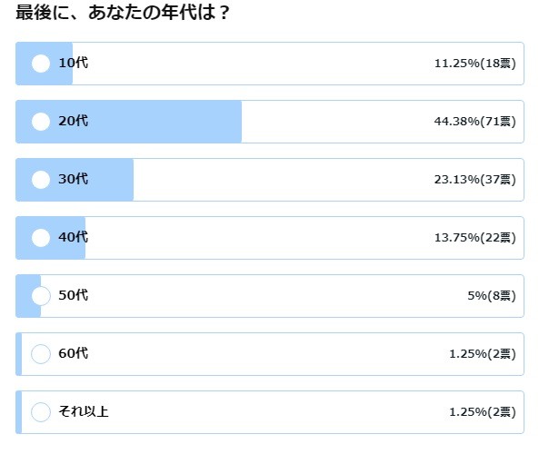Click the 40代 option label
This screenshot has width=549, height=454.
click(73, 238)
